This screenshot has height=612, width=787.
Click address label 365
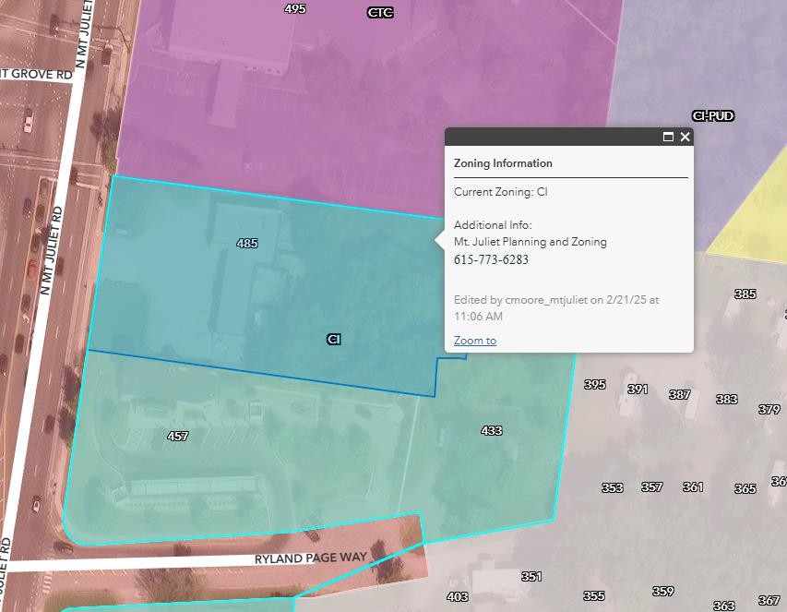point(745,488)
